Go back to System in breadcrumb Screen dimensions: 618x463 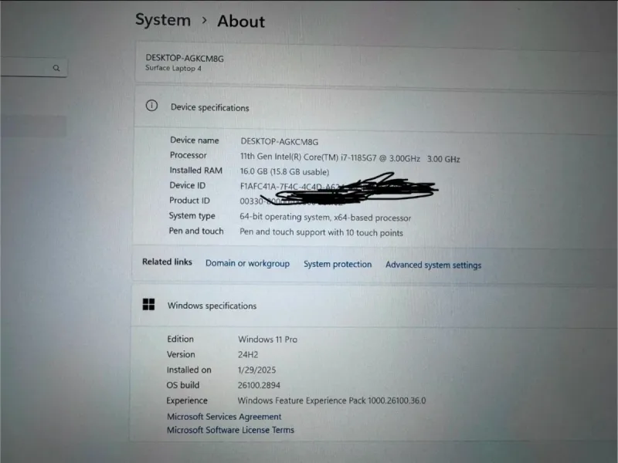pos(163,20)
